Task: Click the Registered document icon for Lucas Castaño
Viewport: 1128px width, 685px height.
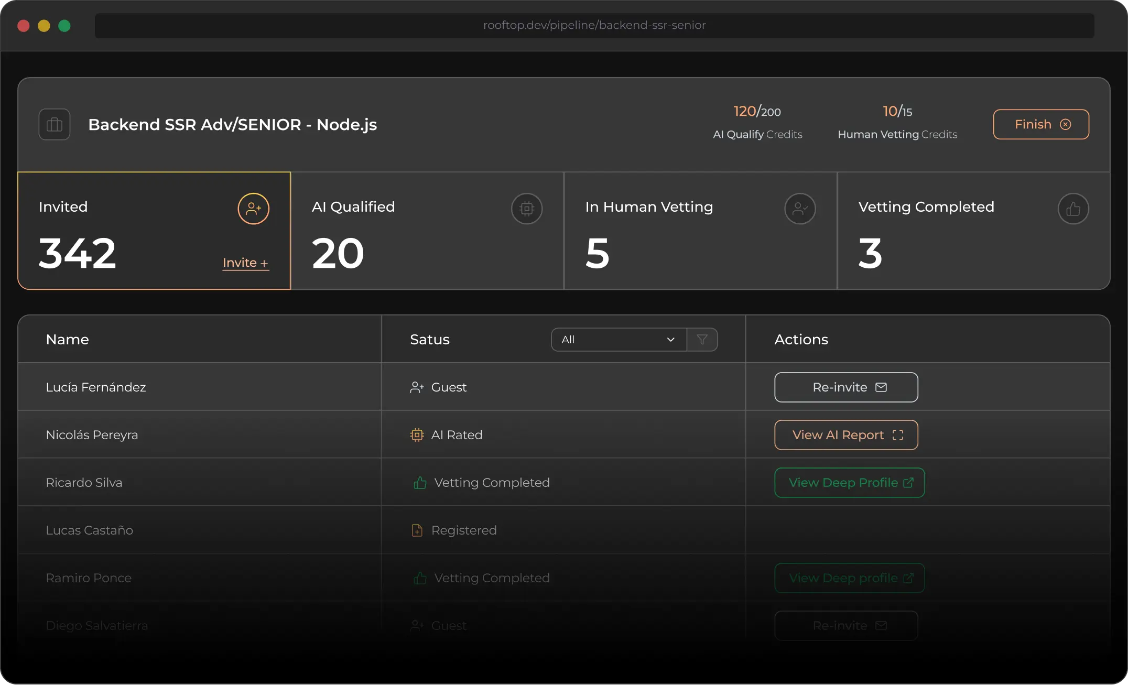Action: pyautogui.click(x=417, y=530)
